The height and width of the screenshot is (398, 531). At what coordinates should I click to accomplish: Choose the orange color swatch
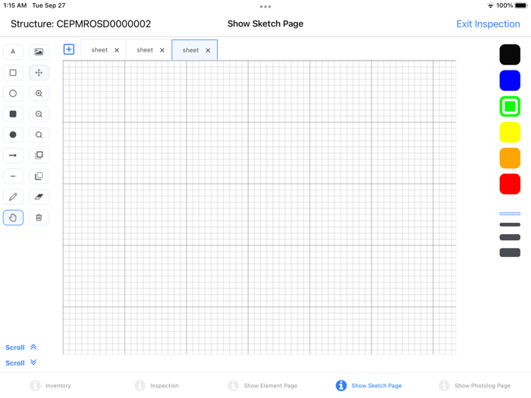(510, 158)
